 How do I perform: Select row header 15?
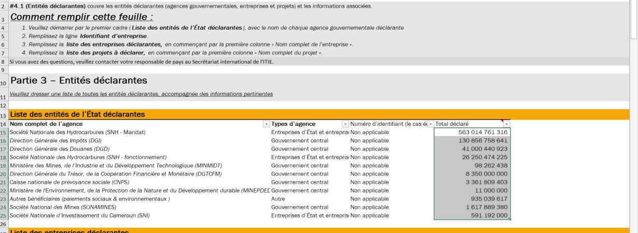(4, 133)
